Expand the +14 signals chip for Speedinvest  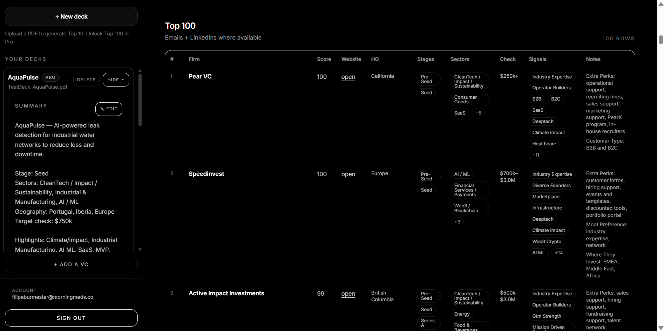pos(558,253)
